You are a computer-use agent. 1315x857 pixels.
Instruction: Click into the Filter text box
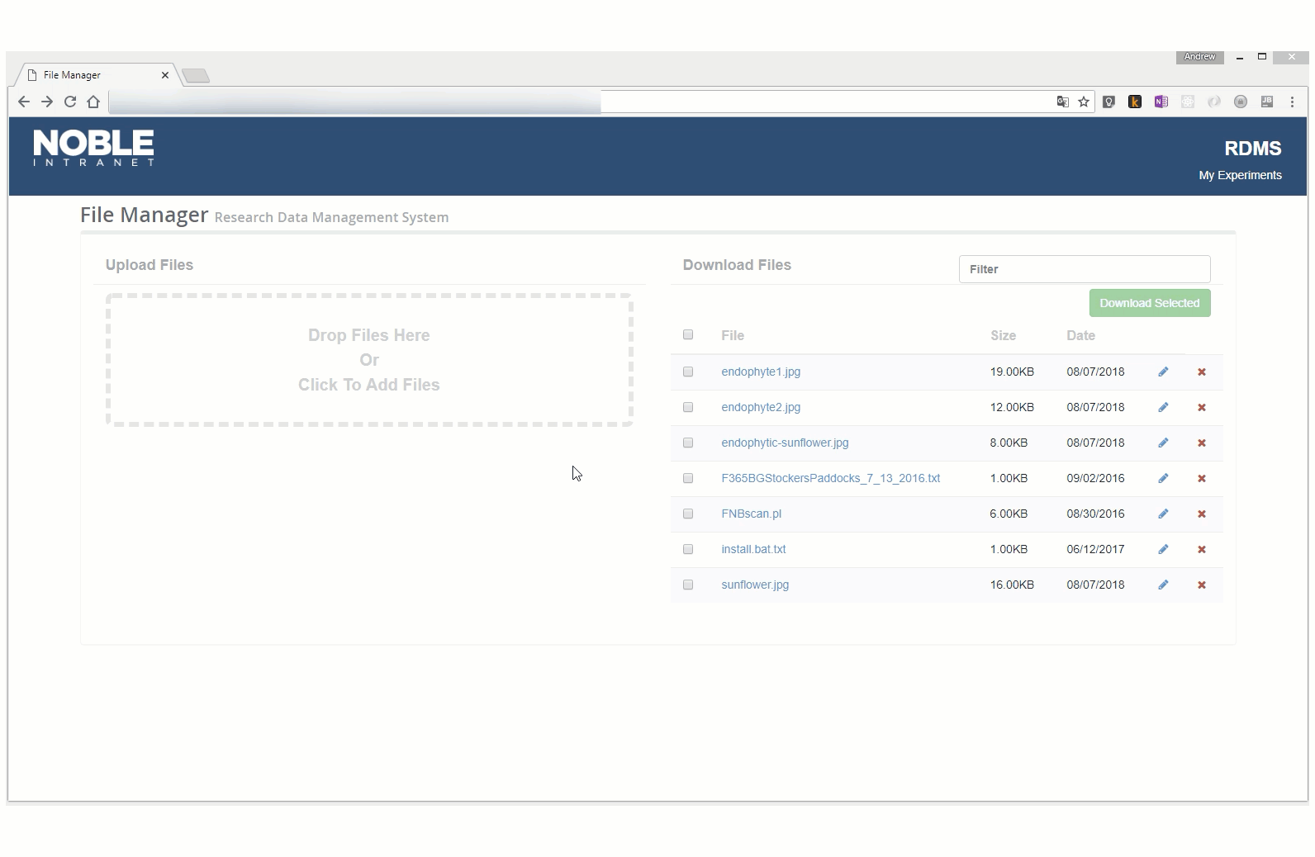coord(1084,269)
